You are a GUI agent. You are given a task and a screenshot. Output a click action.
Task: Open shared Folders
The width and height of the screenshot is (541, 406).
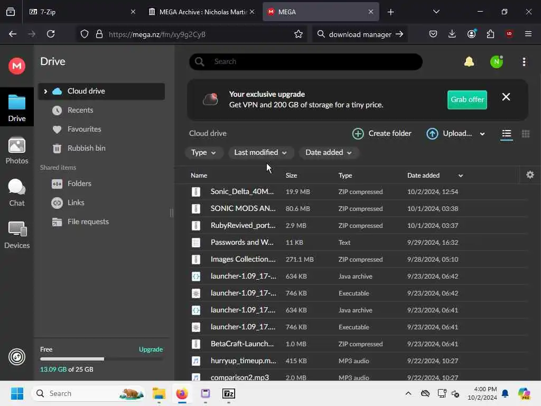tap(79, 183)
